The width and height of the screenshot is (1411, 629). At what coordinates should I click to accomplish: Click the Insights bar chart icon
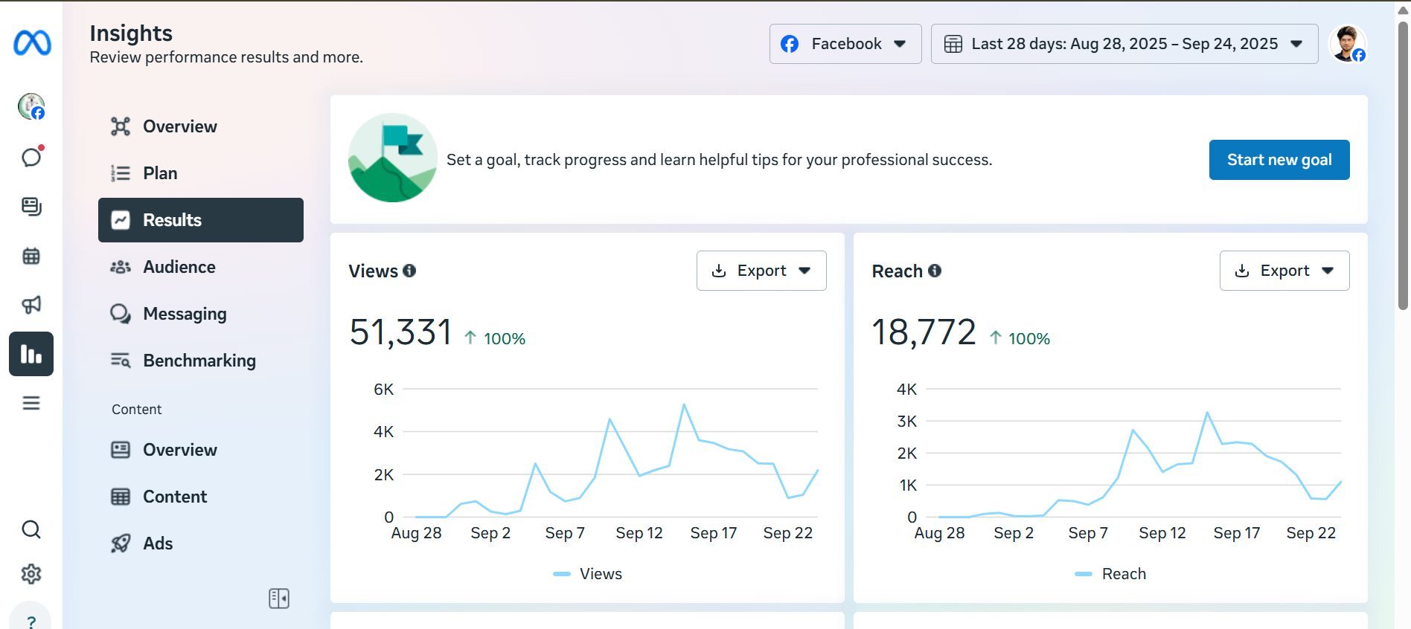click(31, 354)
